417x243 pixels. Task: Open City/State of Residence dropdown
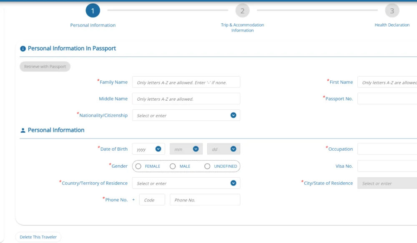coord(387,183)
